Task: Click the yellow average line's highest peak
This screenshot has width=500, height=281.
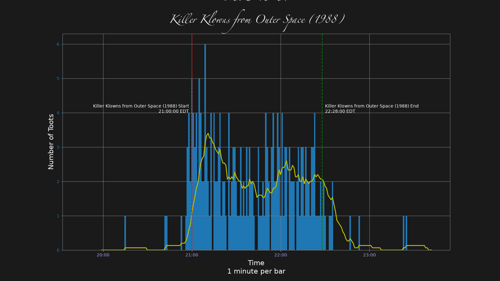Action: [208, 133]
